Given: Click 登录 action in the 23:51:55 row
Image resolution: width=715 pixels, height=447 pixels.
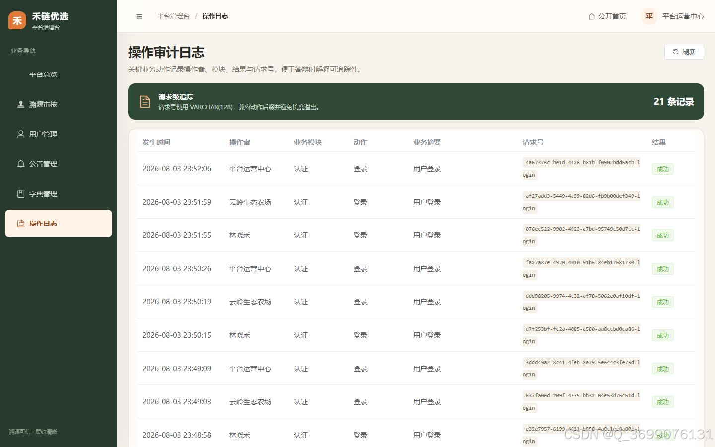Looking at the screenshot, I should pyautogui.click(x=360, y=235).
